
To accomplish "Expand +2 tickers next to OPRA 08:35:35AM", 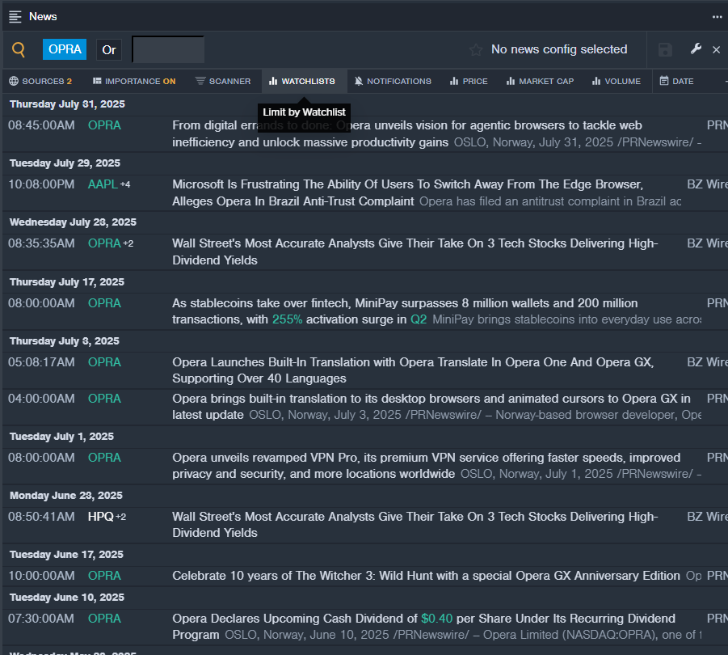I will point(128,243).
